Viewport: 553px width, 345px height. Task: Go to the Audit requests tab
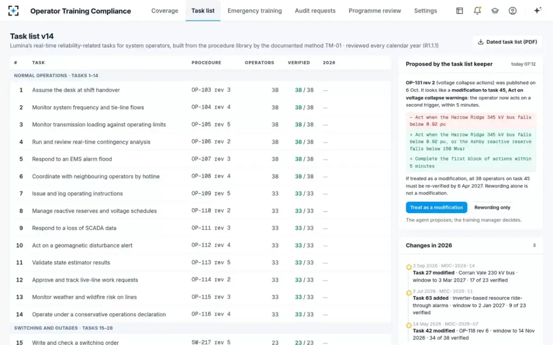315,11
